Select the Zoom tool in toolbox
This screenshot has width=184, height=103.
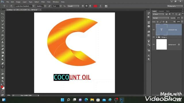click(3, 81)
